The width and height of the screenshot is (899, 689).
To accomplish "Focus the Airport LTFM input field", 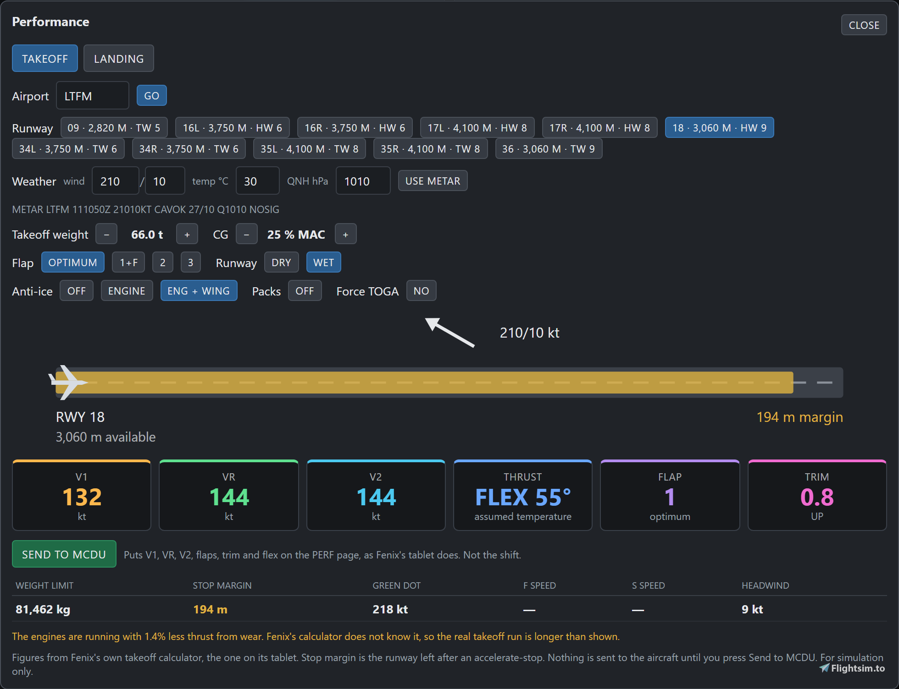I will pos(93,96).
